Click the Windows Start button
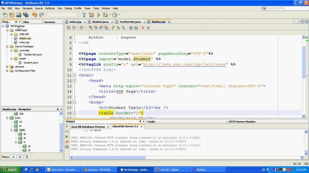 click(x=11, y=170)
